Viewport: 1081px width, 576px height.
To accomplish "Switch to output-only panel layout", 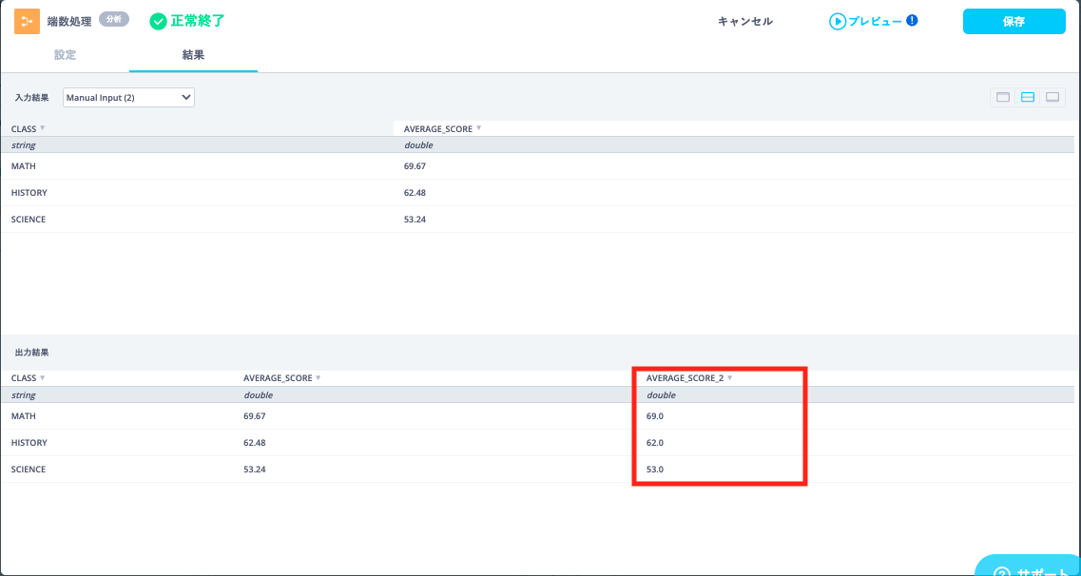I will point(1052,97).
